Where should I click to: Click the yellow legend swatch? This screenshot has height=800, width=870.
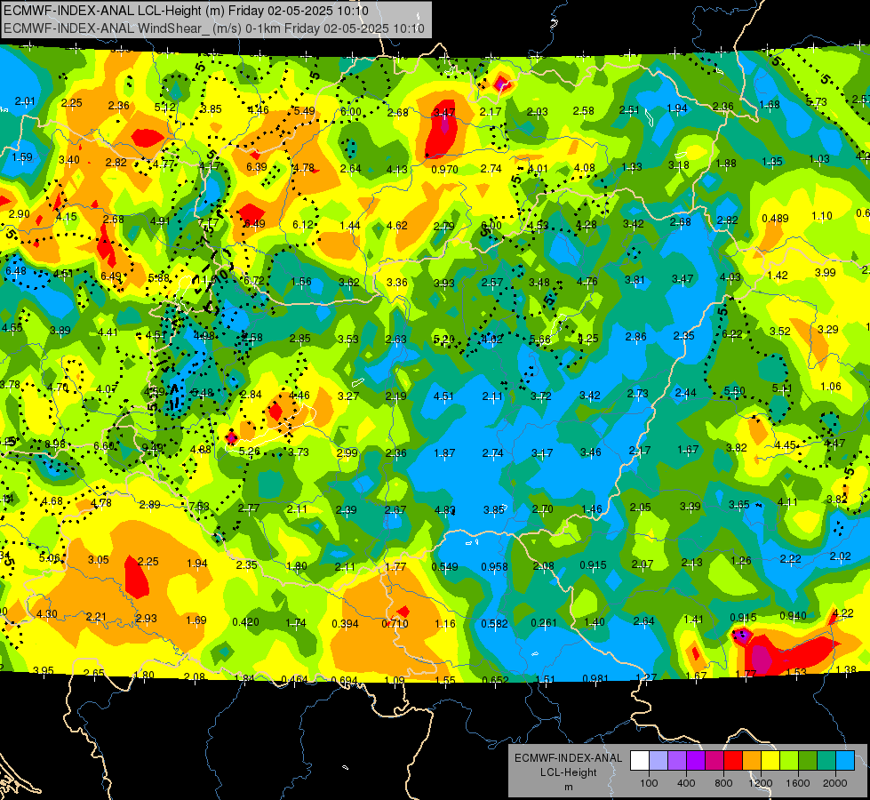770,761
